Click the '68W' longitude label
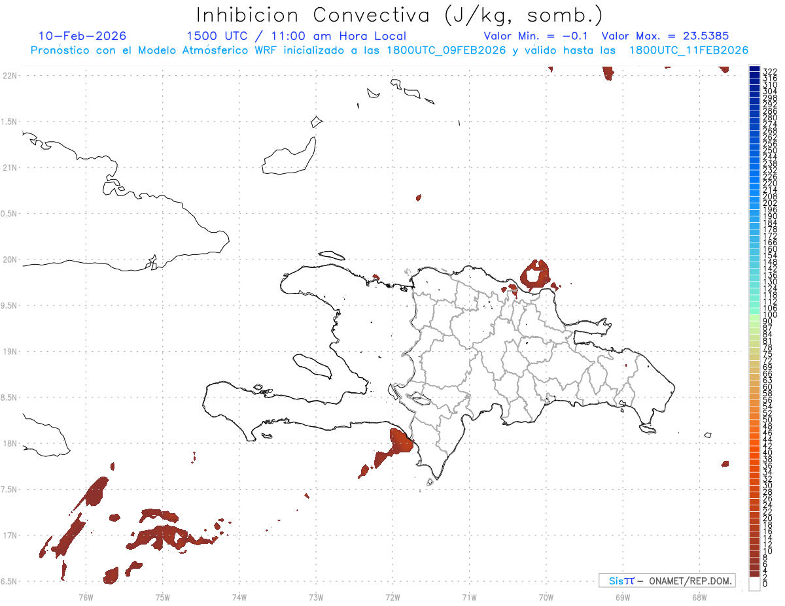The image size is (785, 606). [x=699, y=596]
